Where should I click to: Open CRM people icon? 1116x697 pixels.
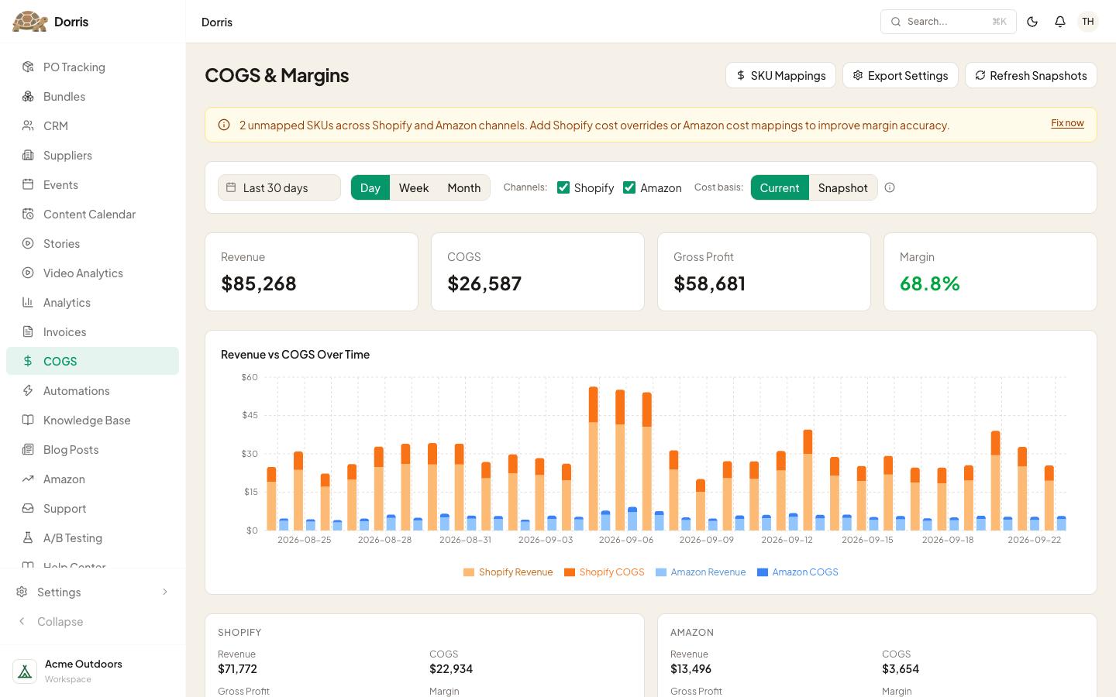[x=28, y=125]
